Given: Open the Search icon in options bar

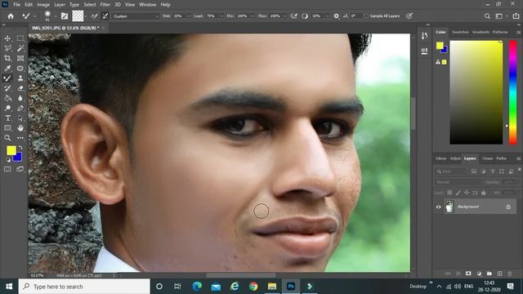Looking at the screenshot, I should coord(487,16).
